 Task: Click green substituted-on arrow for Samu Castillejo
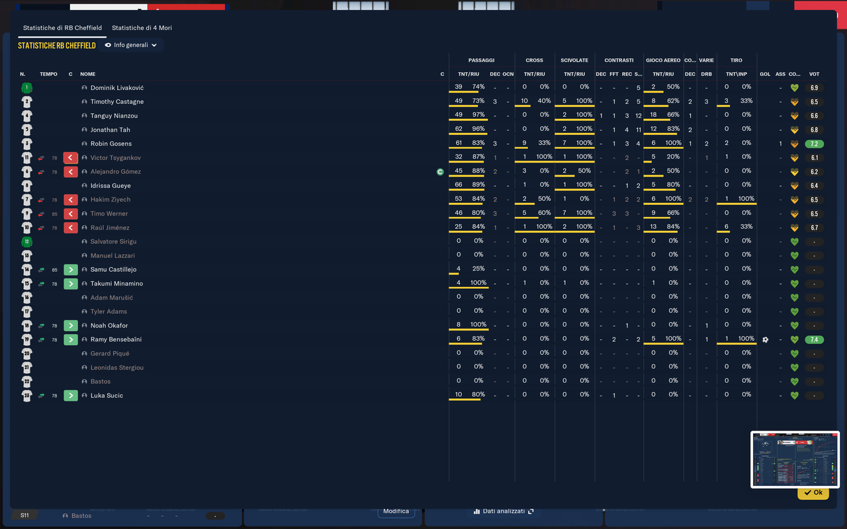point(71,270)
